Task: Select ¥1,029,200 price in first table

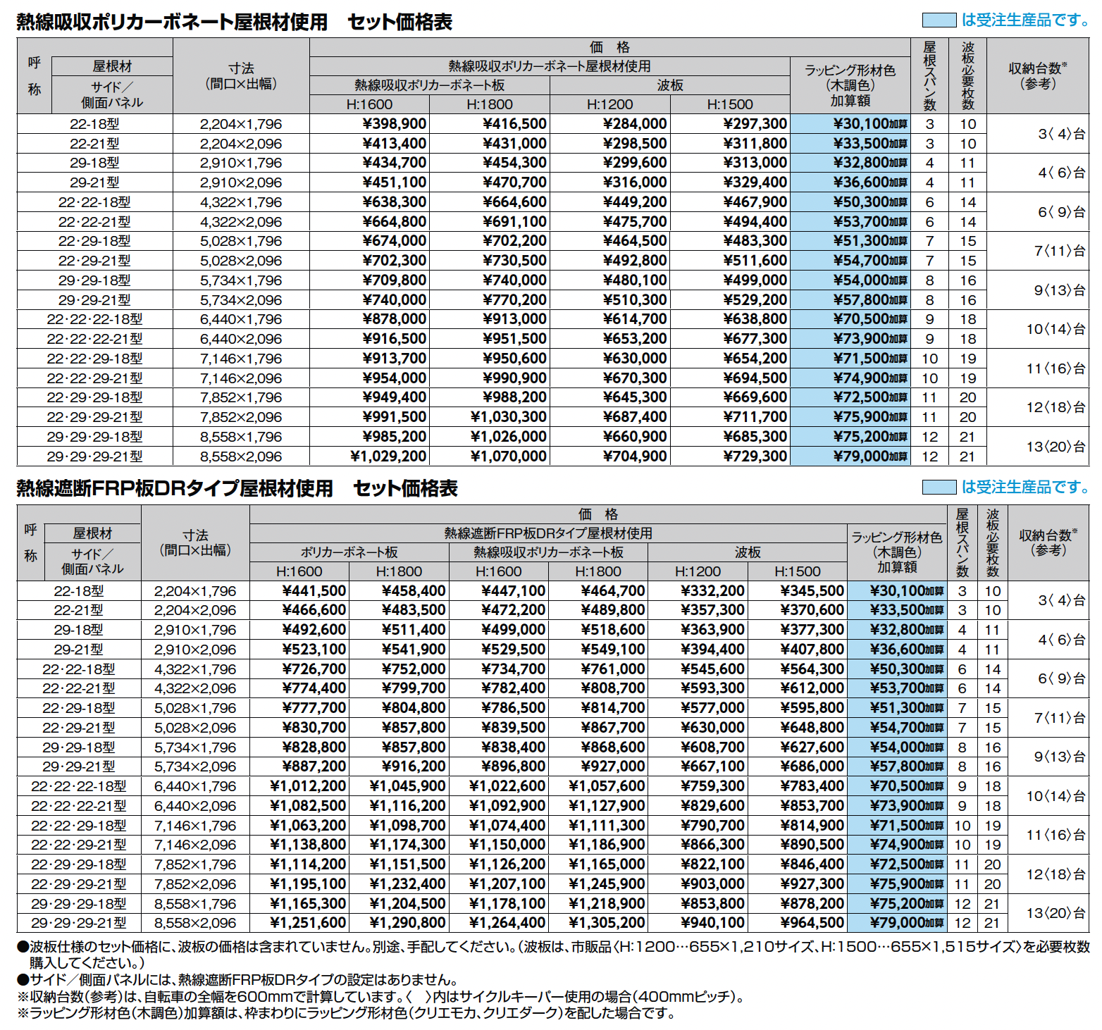Action: pyautogui.click(x=388, y=457)
